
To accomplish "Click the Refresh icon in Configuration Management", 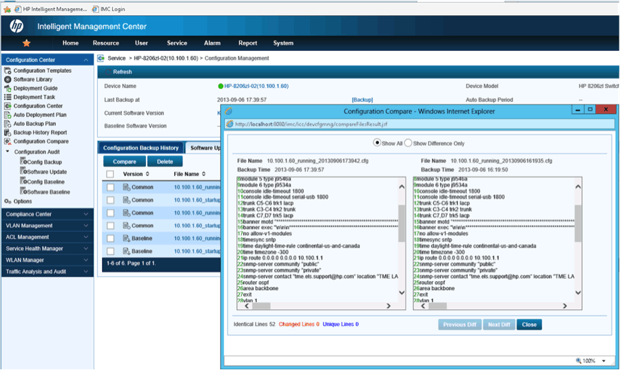I will 107,72.
